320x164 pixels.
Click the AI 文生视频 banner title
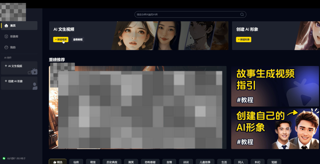tap(64, 29)
